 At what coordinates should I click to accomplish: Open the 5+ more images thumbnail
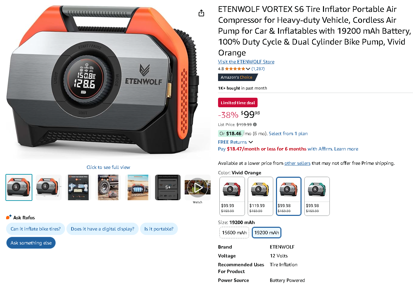click(x=168, y=187)
